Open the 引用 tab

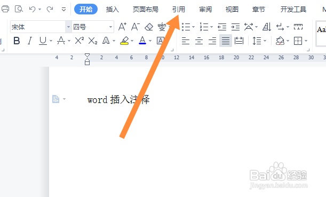(x=179, y=10)
